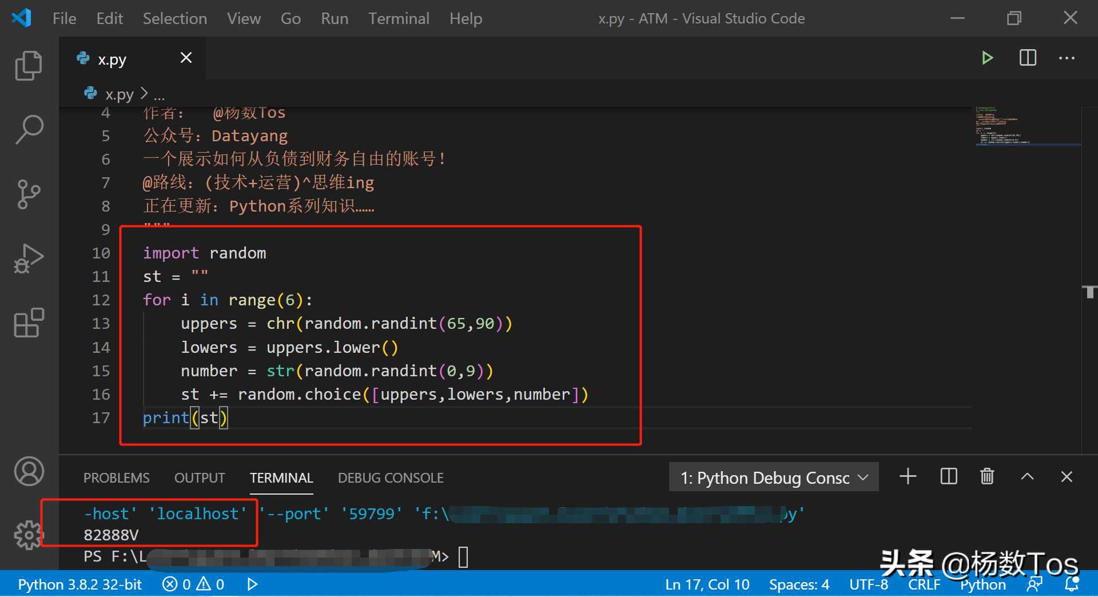Viewport: 1098px width, 597px height.
Task: Switch to the DEBUG CONSOLE tab
Action: coord(391,478)
